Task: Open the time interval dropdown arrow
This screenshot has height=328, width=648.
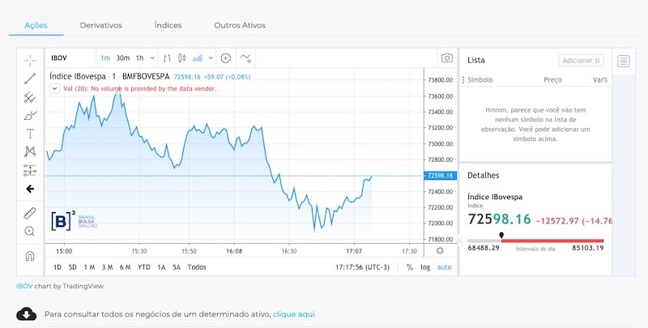Action: 152,58
